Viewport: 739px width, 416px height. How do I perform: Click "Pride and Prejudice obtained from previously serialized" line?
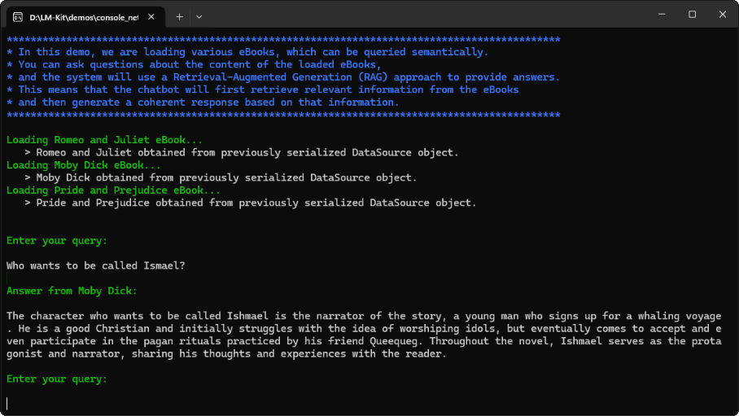point(250,203)
